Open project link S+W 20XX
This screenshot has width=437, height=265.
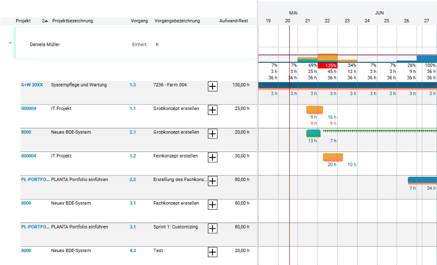tap(32, 84)
